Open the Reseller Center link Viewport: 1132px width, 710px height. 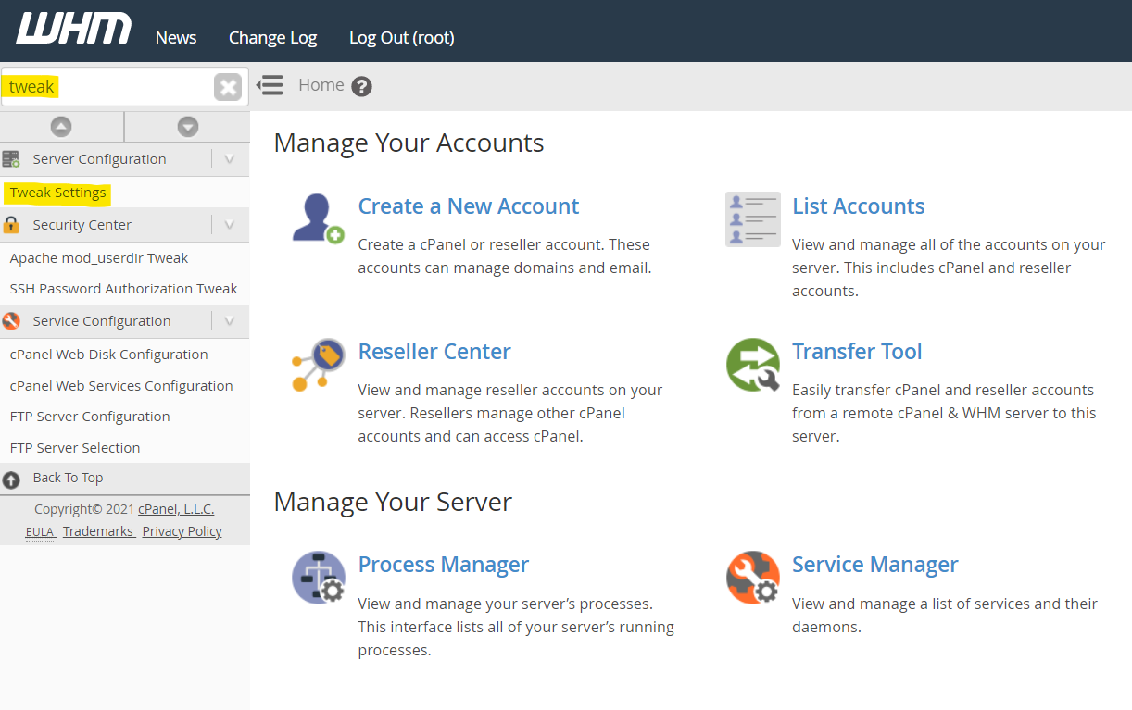(434, 352)
